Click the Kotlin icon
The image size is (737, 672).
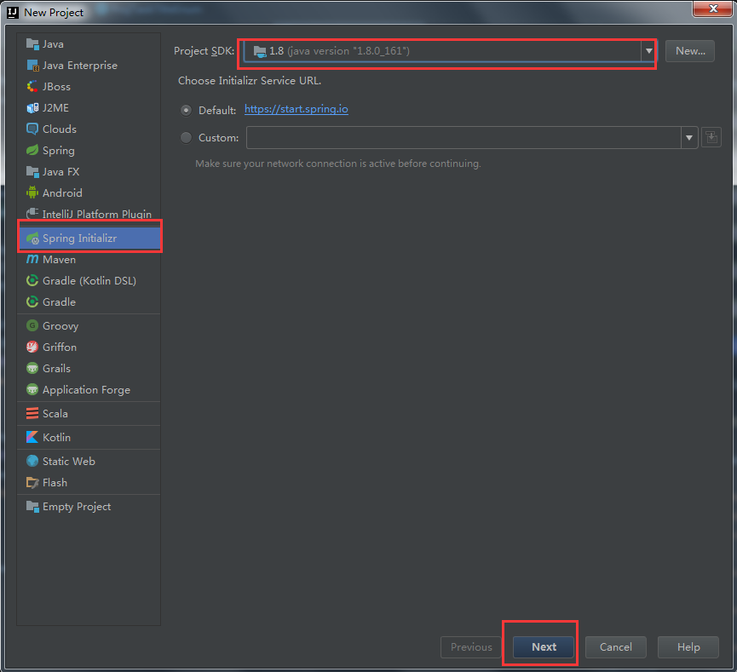click(32, 438)
